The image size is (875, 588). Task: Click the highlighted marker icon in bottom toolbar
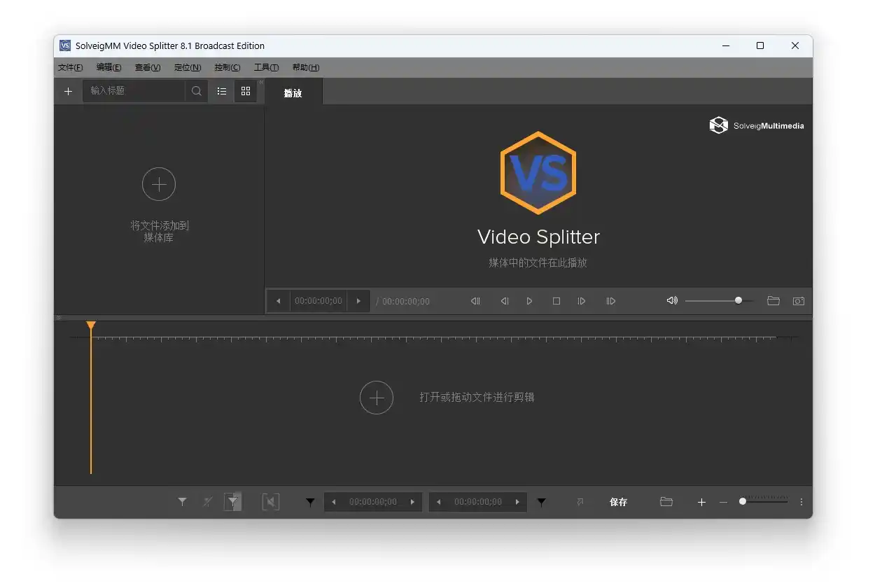point(233,502)
